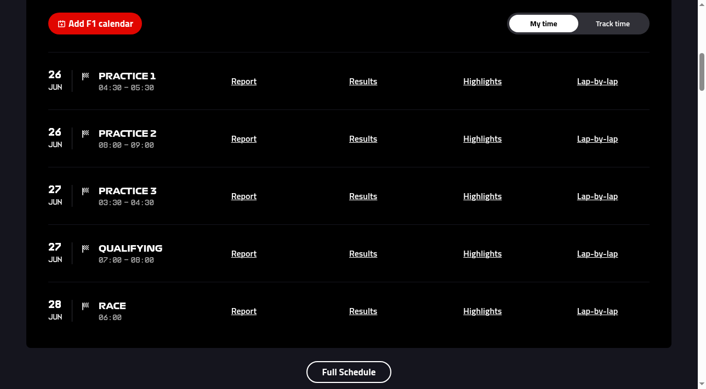Click the page vertical scrollbar thumb
The width and height of the screenshot is (706, 389).
701,72
